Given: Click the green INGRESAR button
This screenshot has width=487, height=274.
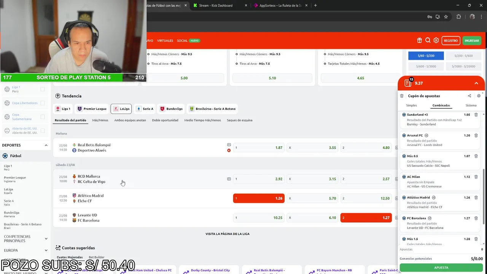Looking at the screenshot, I should pyautogui.click(x=472, y=40).
